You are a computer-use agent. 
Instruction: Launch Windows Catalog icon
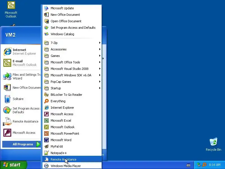click(46, 34)
